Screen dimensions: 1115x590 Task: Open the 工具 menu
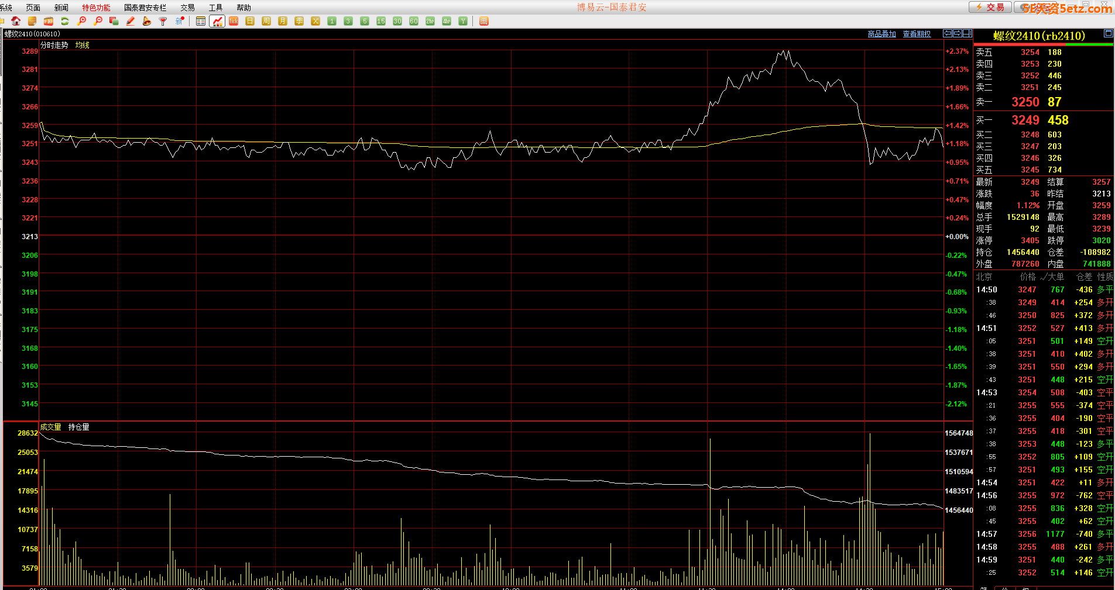[x=215, y=8]
